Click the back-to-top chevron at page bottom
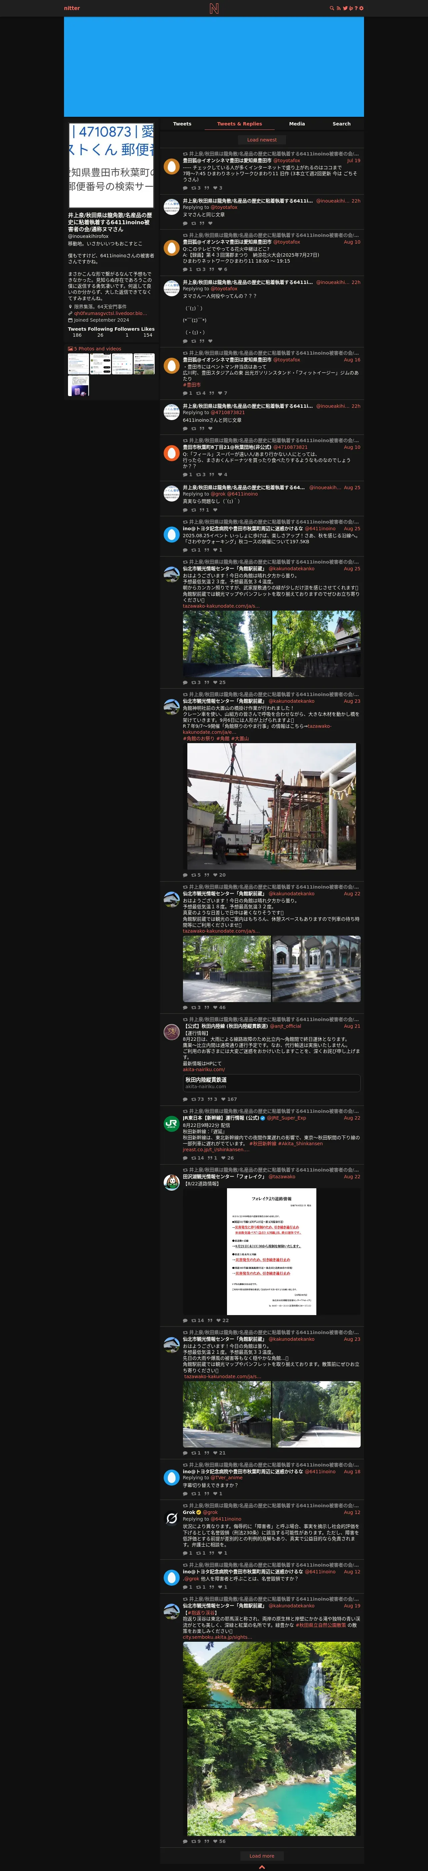This screenshot has height=1871, width=428. coord(262,1867)
